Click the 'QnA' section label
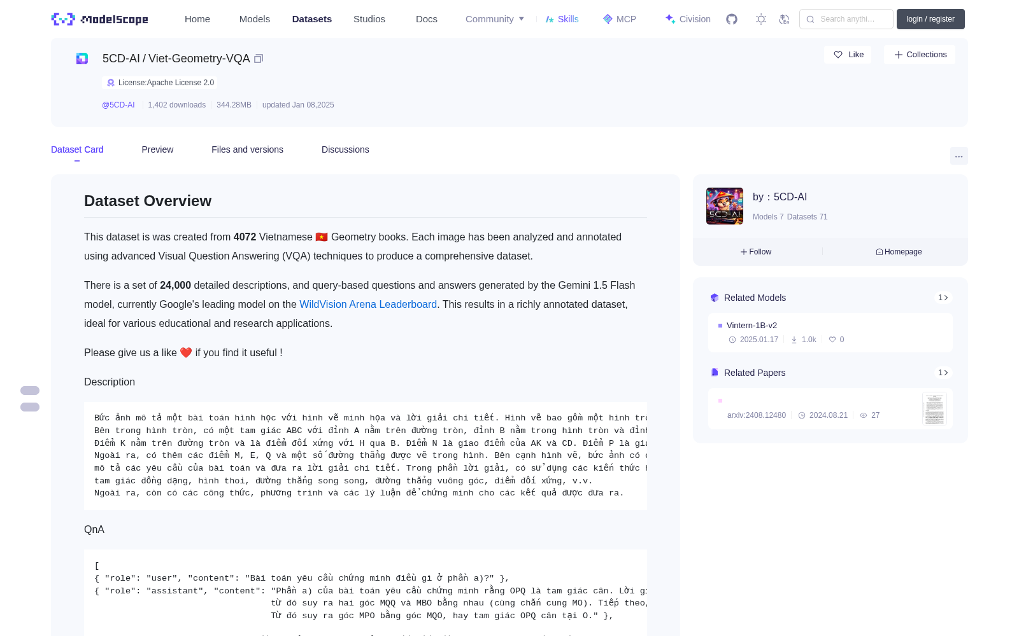 click(x=94, y=530)
